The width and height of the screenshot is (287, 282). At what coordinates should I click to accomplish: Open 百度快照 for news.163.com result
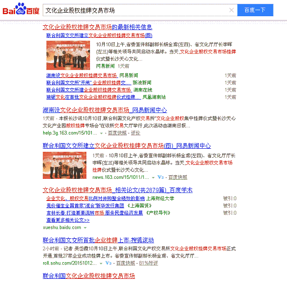point(178,177)
